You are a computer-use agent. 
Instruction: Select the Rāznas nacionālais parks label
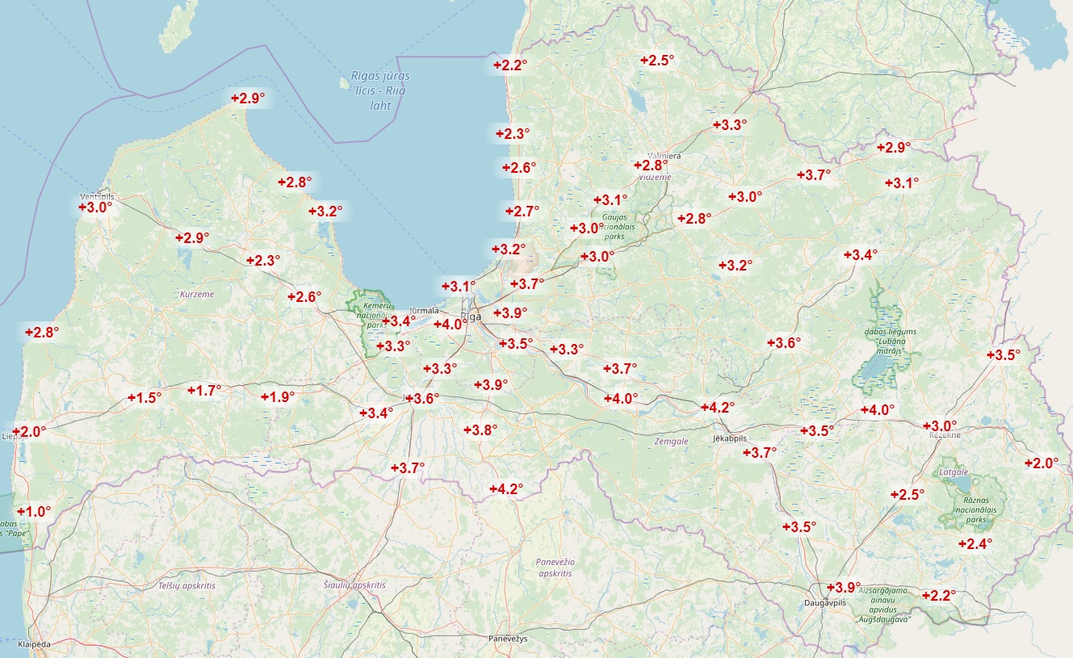975,510
